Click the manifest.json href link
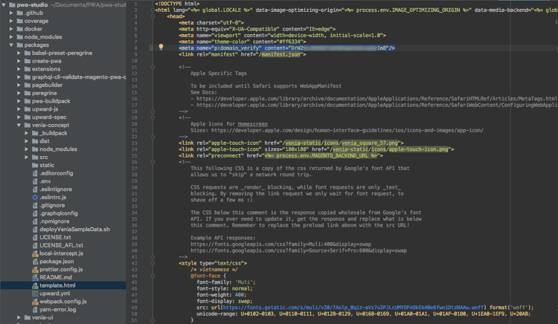The width and height of the screenshot is (558, 324). point(282,54)
